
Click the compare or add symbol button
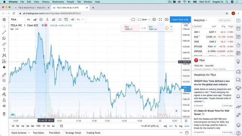pyautogui.click(x=41, y=20)
